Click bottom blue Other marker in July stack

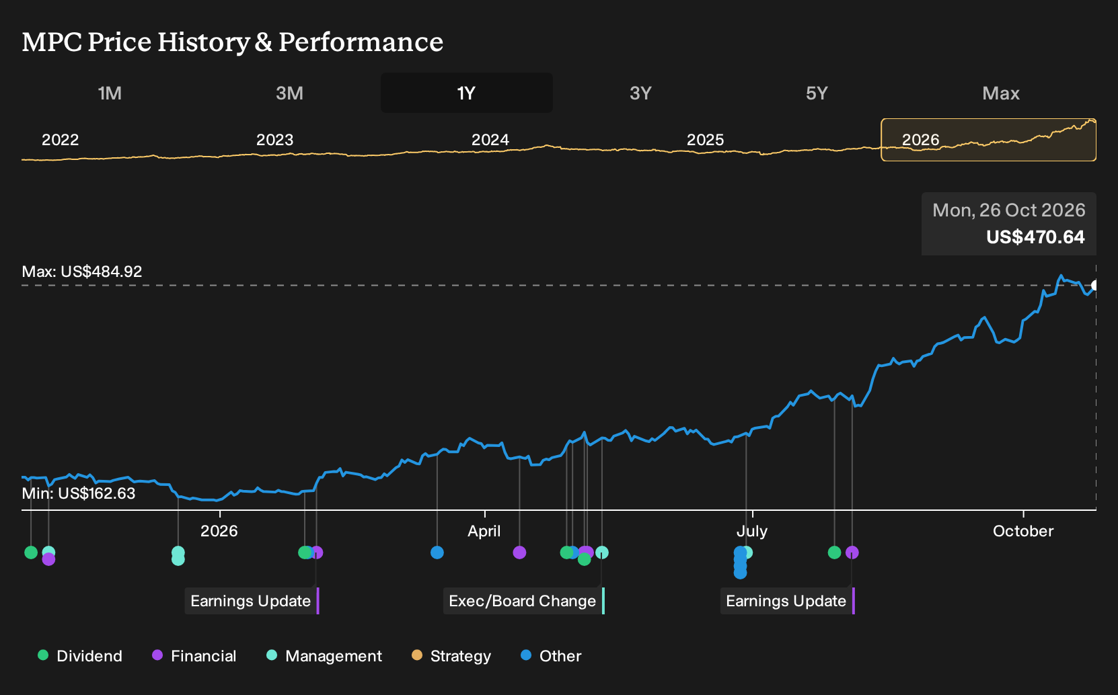point(741,573)
